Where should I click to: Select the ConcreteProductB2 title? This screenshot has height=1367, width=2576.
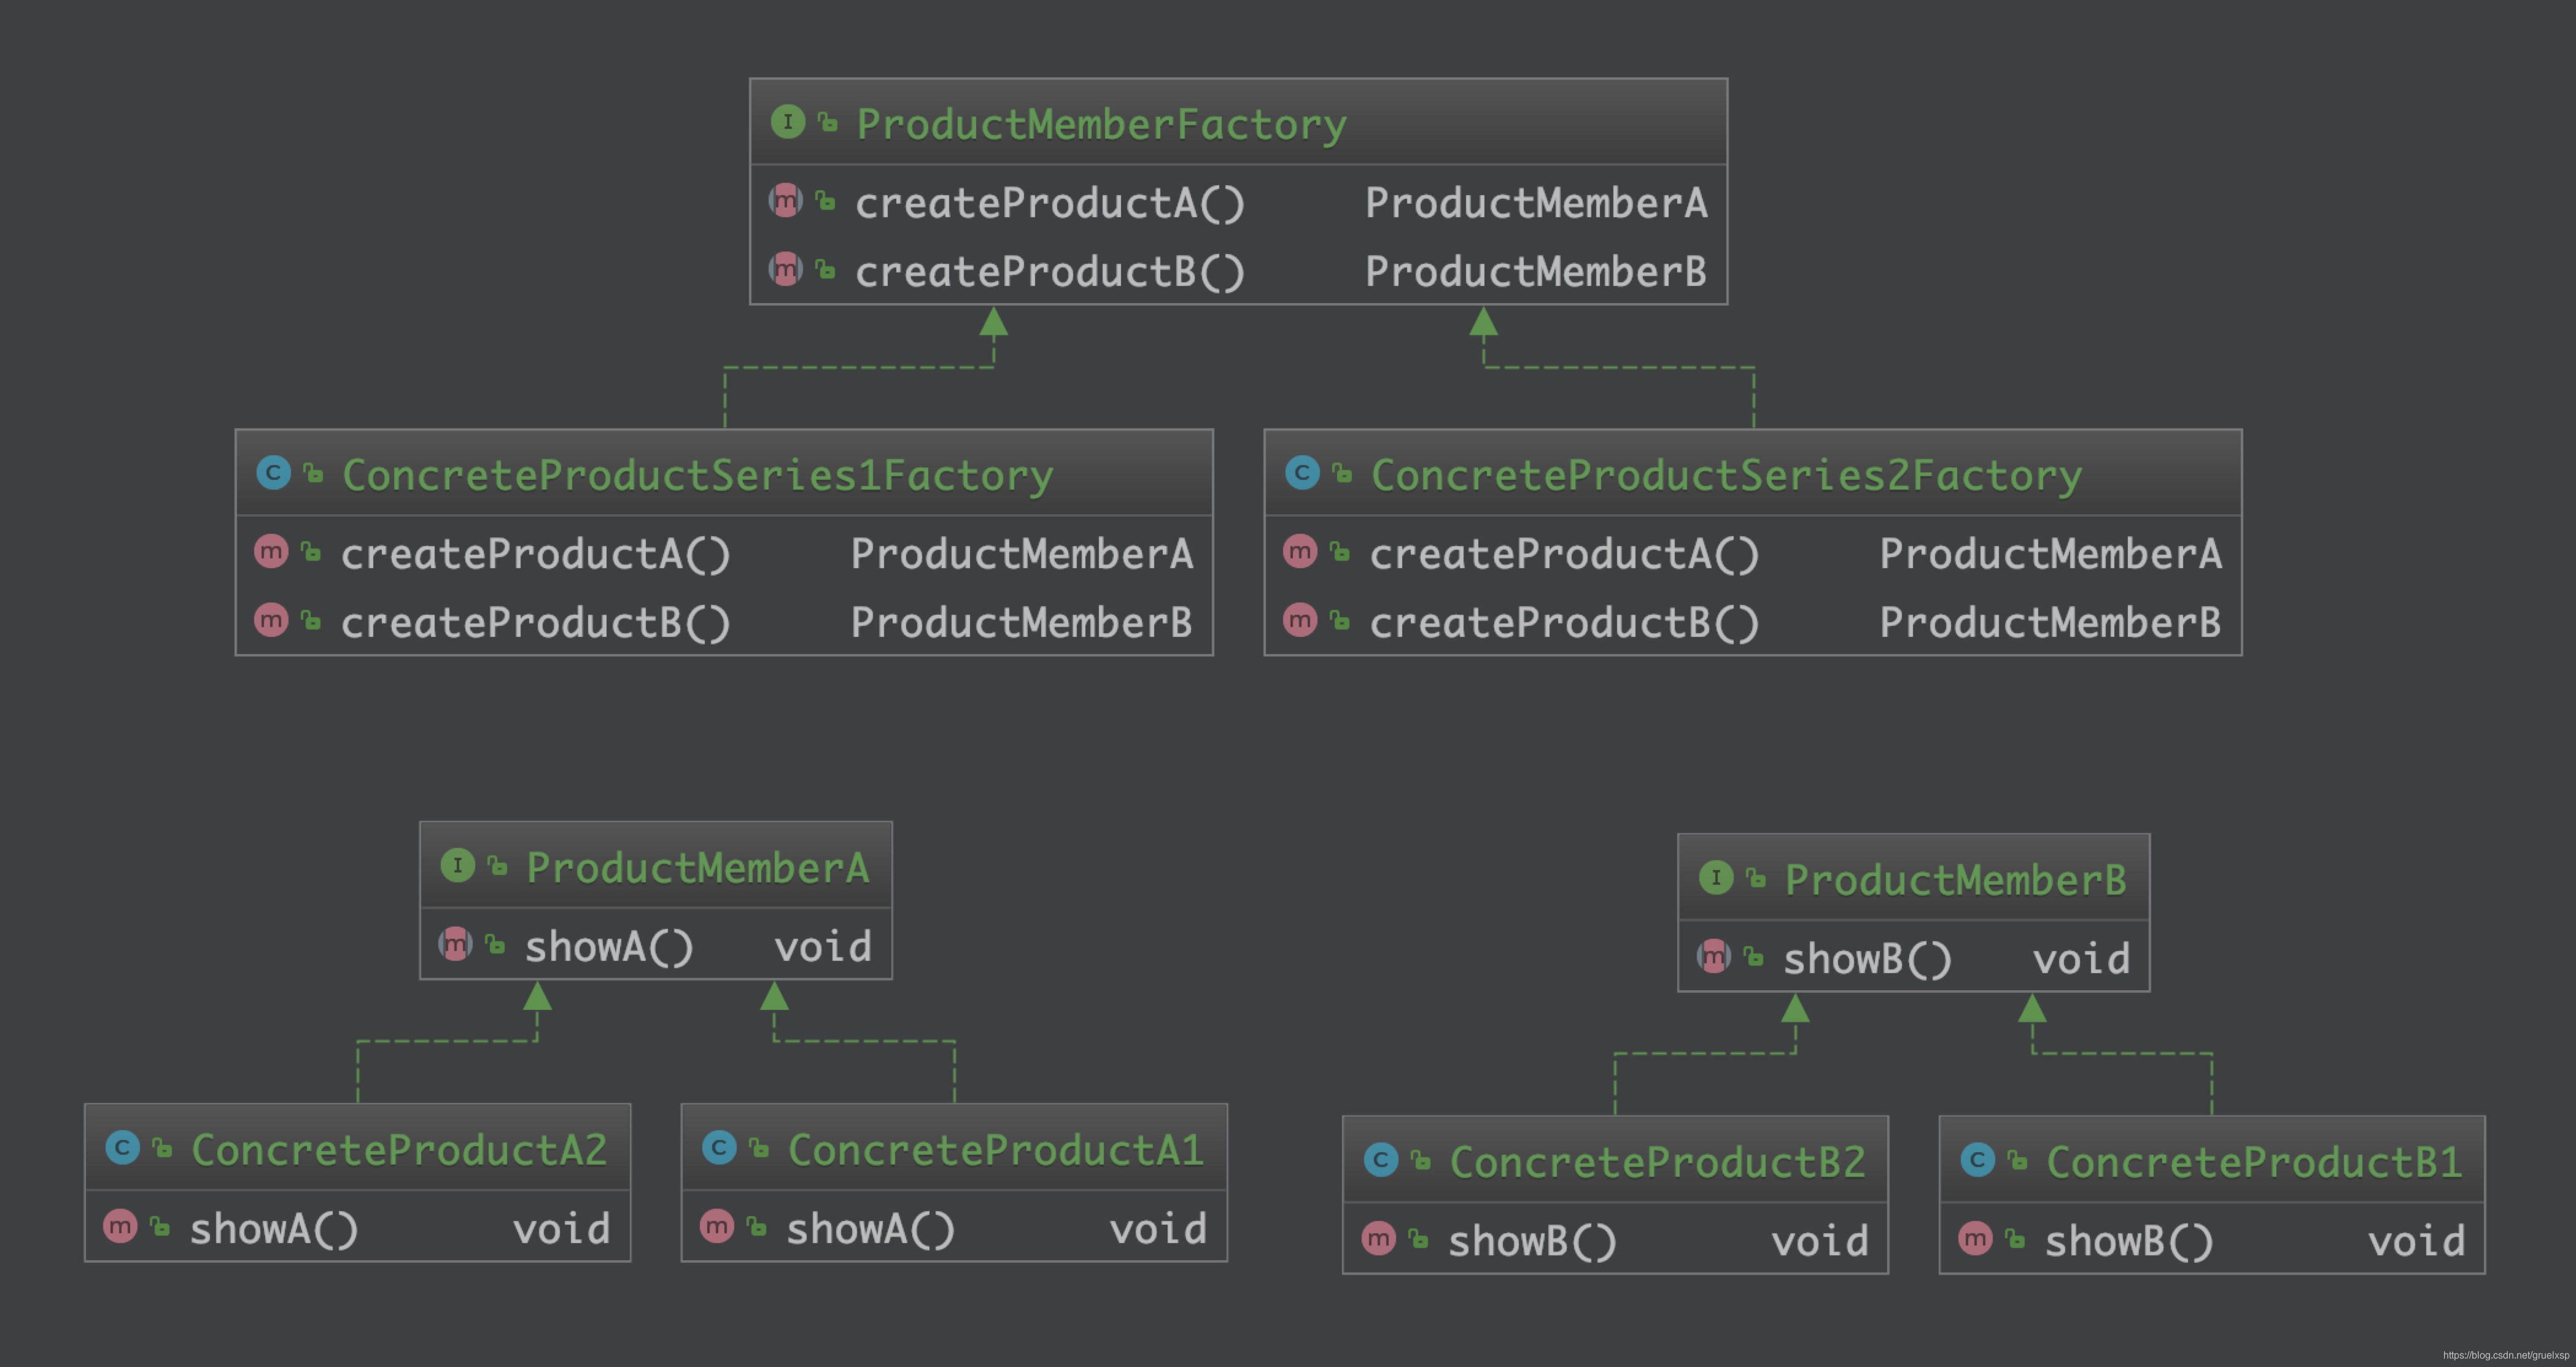(x=1658, y=1162)
